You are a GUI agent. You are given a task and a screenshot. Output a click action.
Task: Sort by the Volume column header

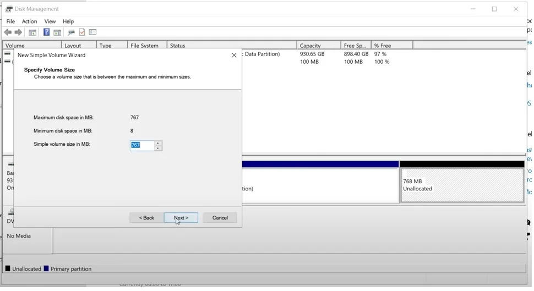[x=32, y=46]
